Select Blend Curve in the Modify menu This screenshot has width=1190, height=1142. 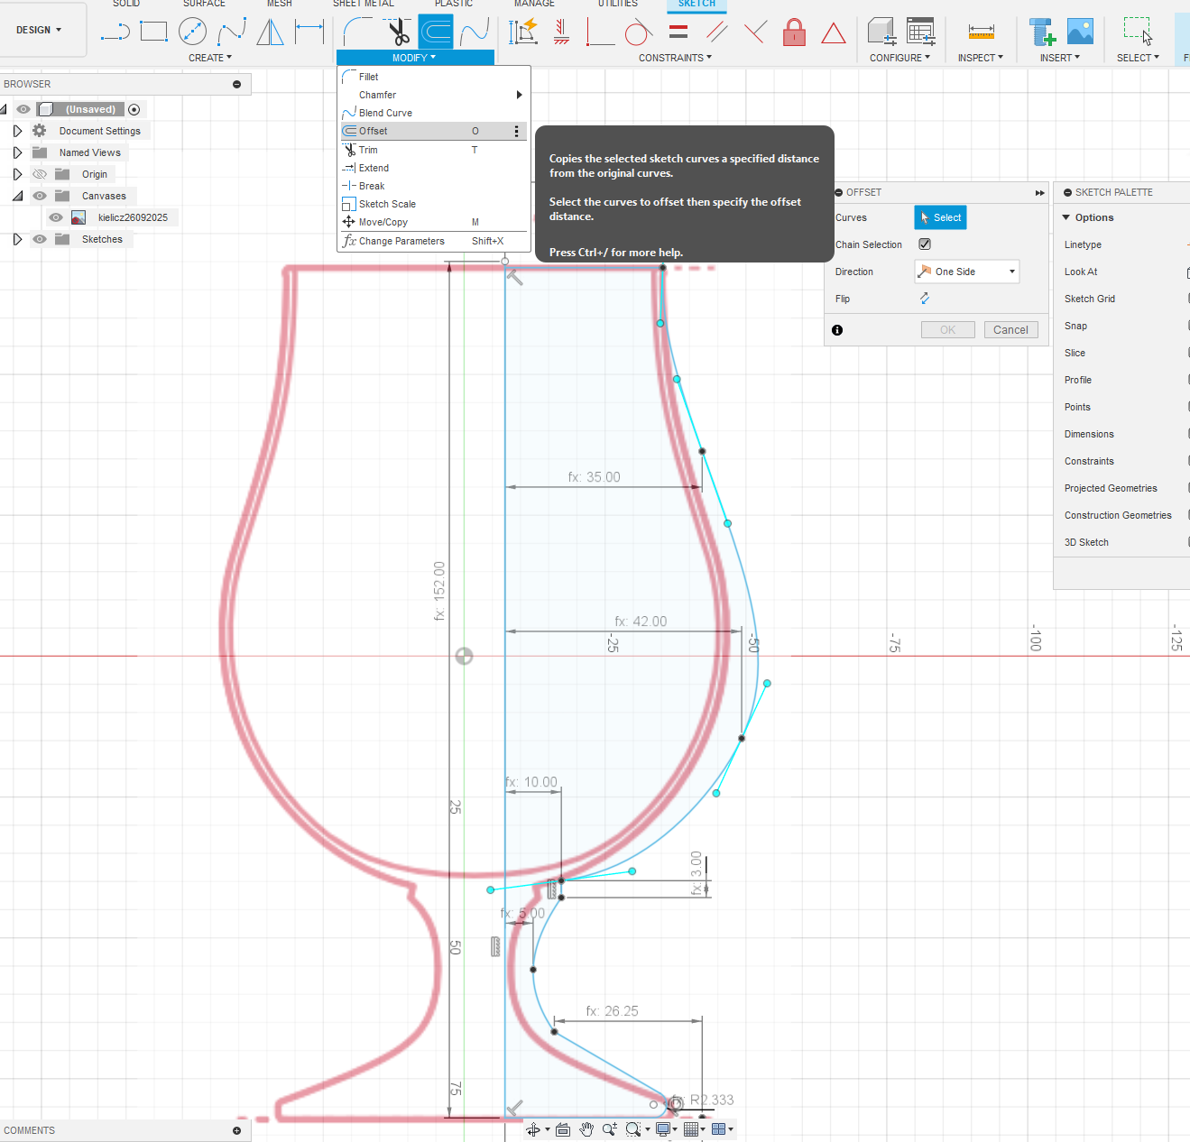point(385,113)
